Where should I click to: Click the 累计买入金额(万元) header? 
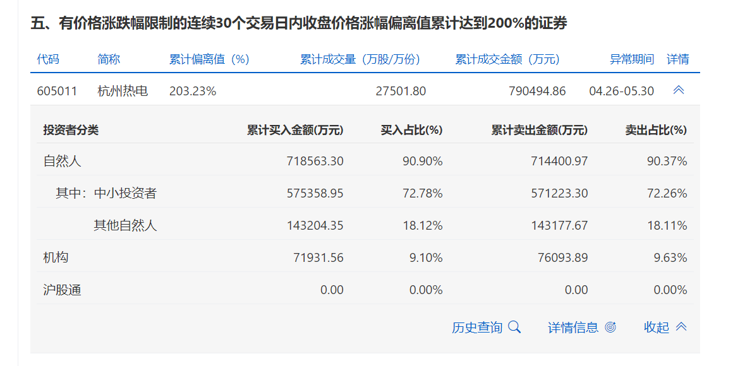point(295,130)
